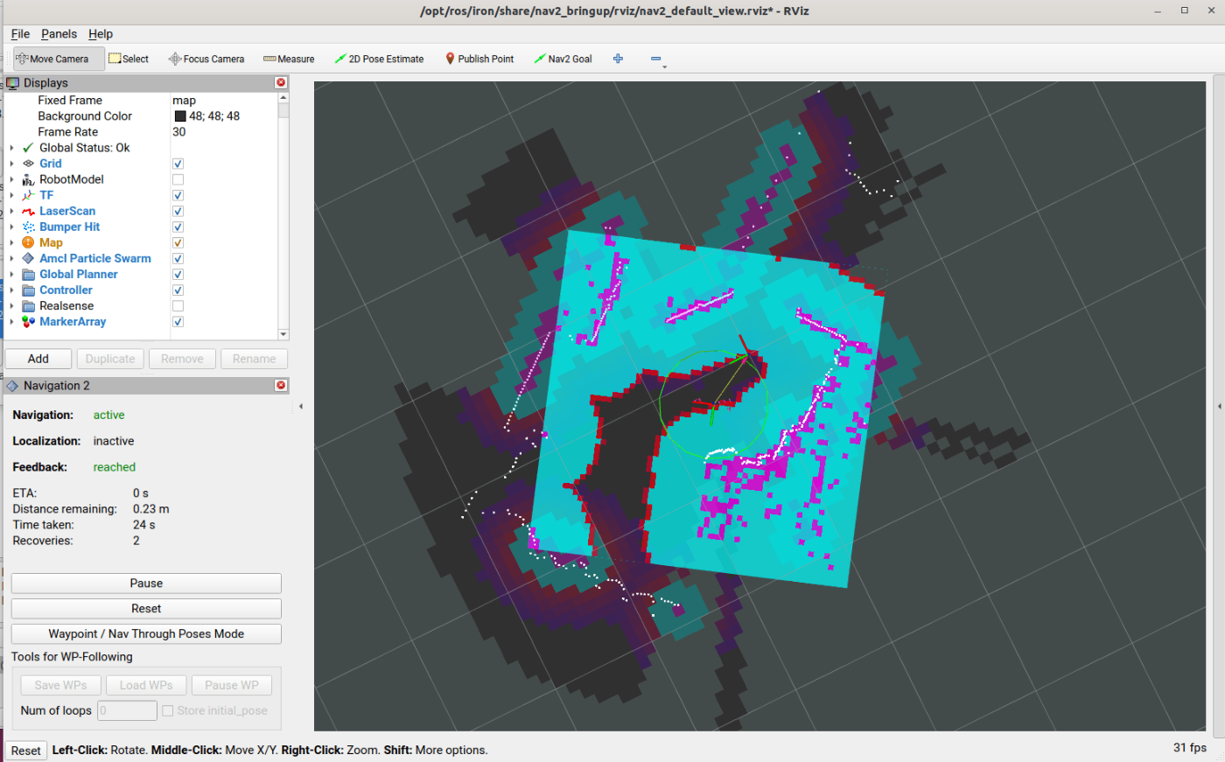
Task: Hide the Map display via checkbox
Action: [178, 242]
